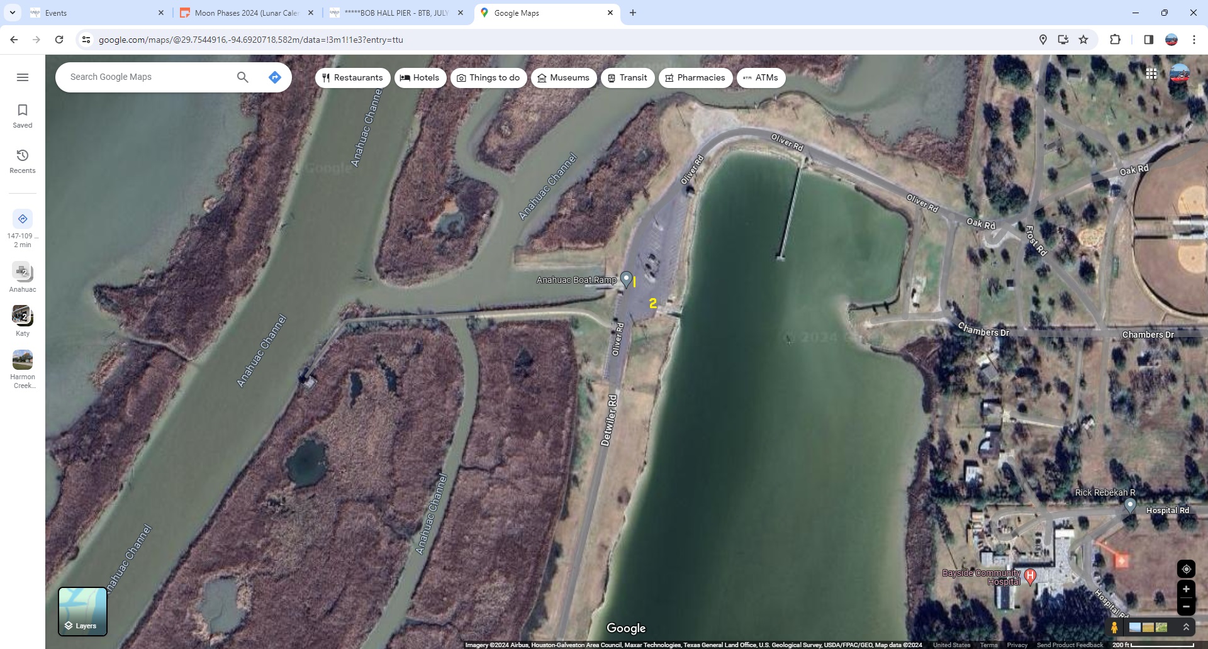
Task: Click the Directions arrow icon
Action: pos(274,77)
